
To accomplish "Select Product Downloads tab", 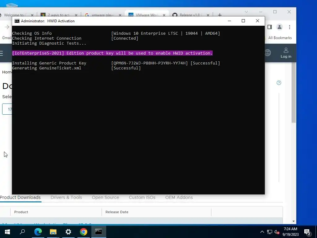I will click(x=20, y=197).
